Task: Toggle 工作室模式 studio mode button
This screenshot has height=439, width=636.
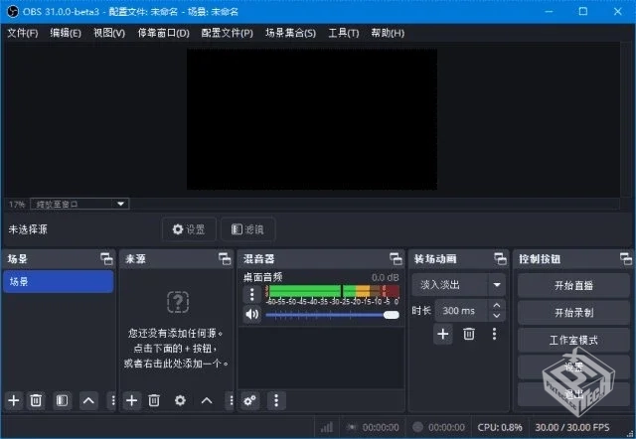Action: click(x=573, y=340)
